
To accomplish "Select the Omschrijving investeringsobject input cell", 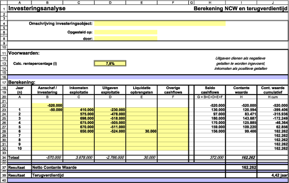I will point(160,24).
